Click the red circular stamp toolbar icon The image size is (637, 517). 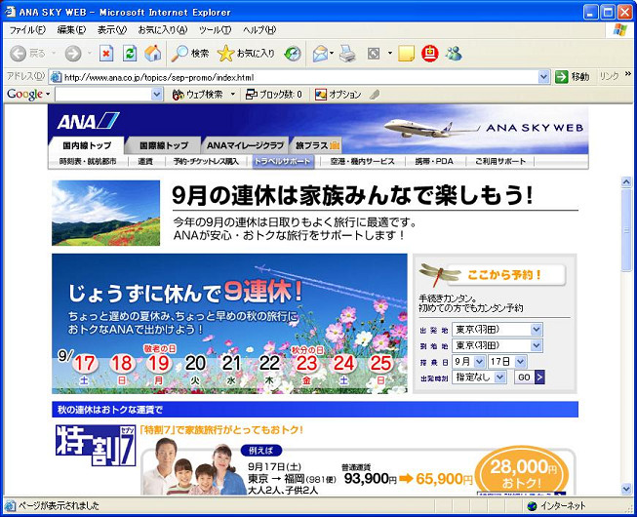click(430, 54)
